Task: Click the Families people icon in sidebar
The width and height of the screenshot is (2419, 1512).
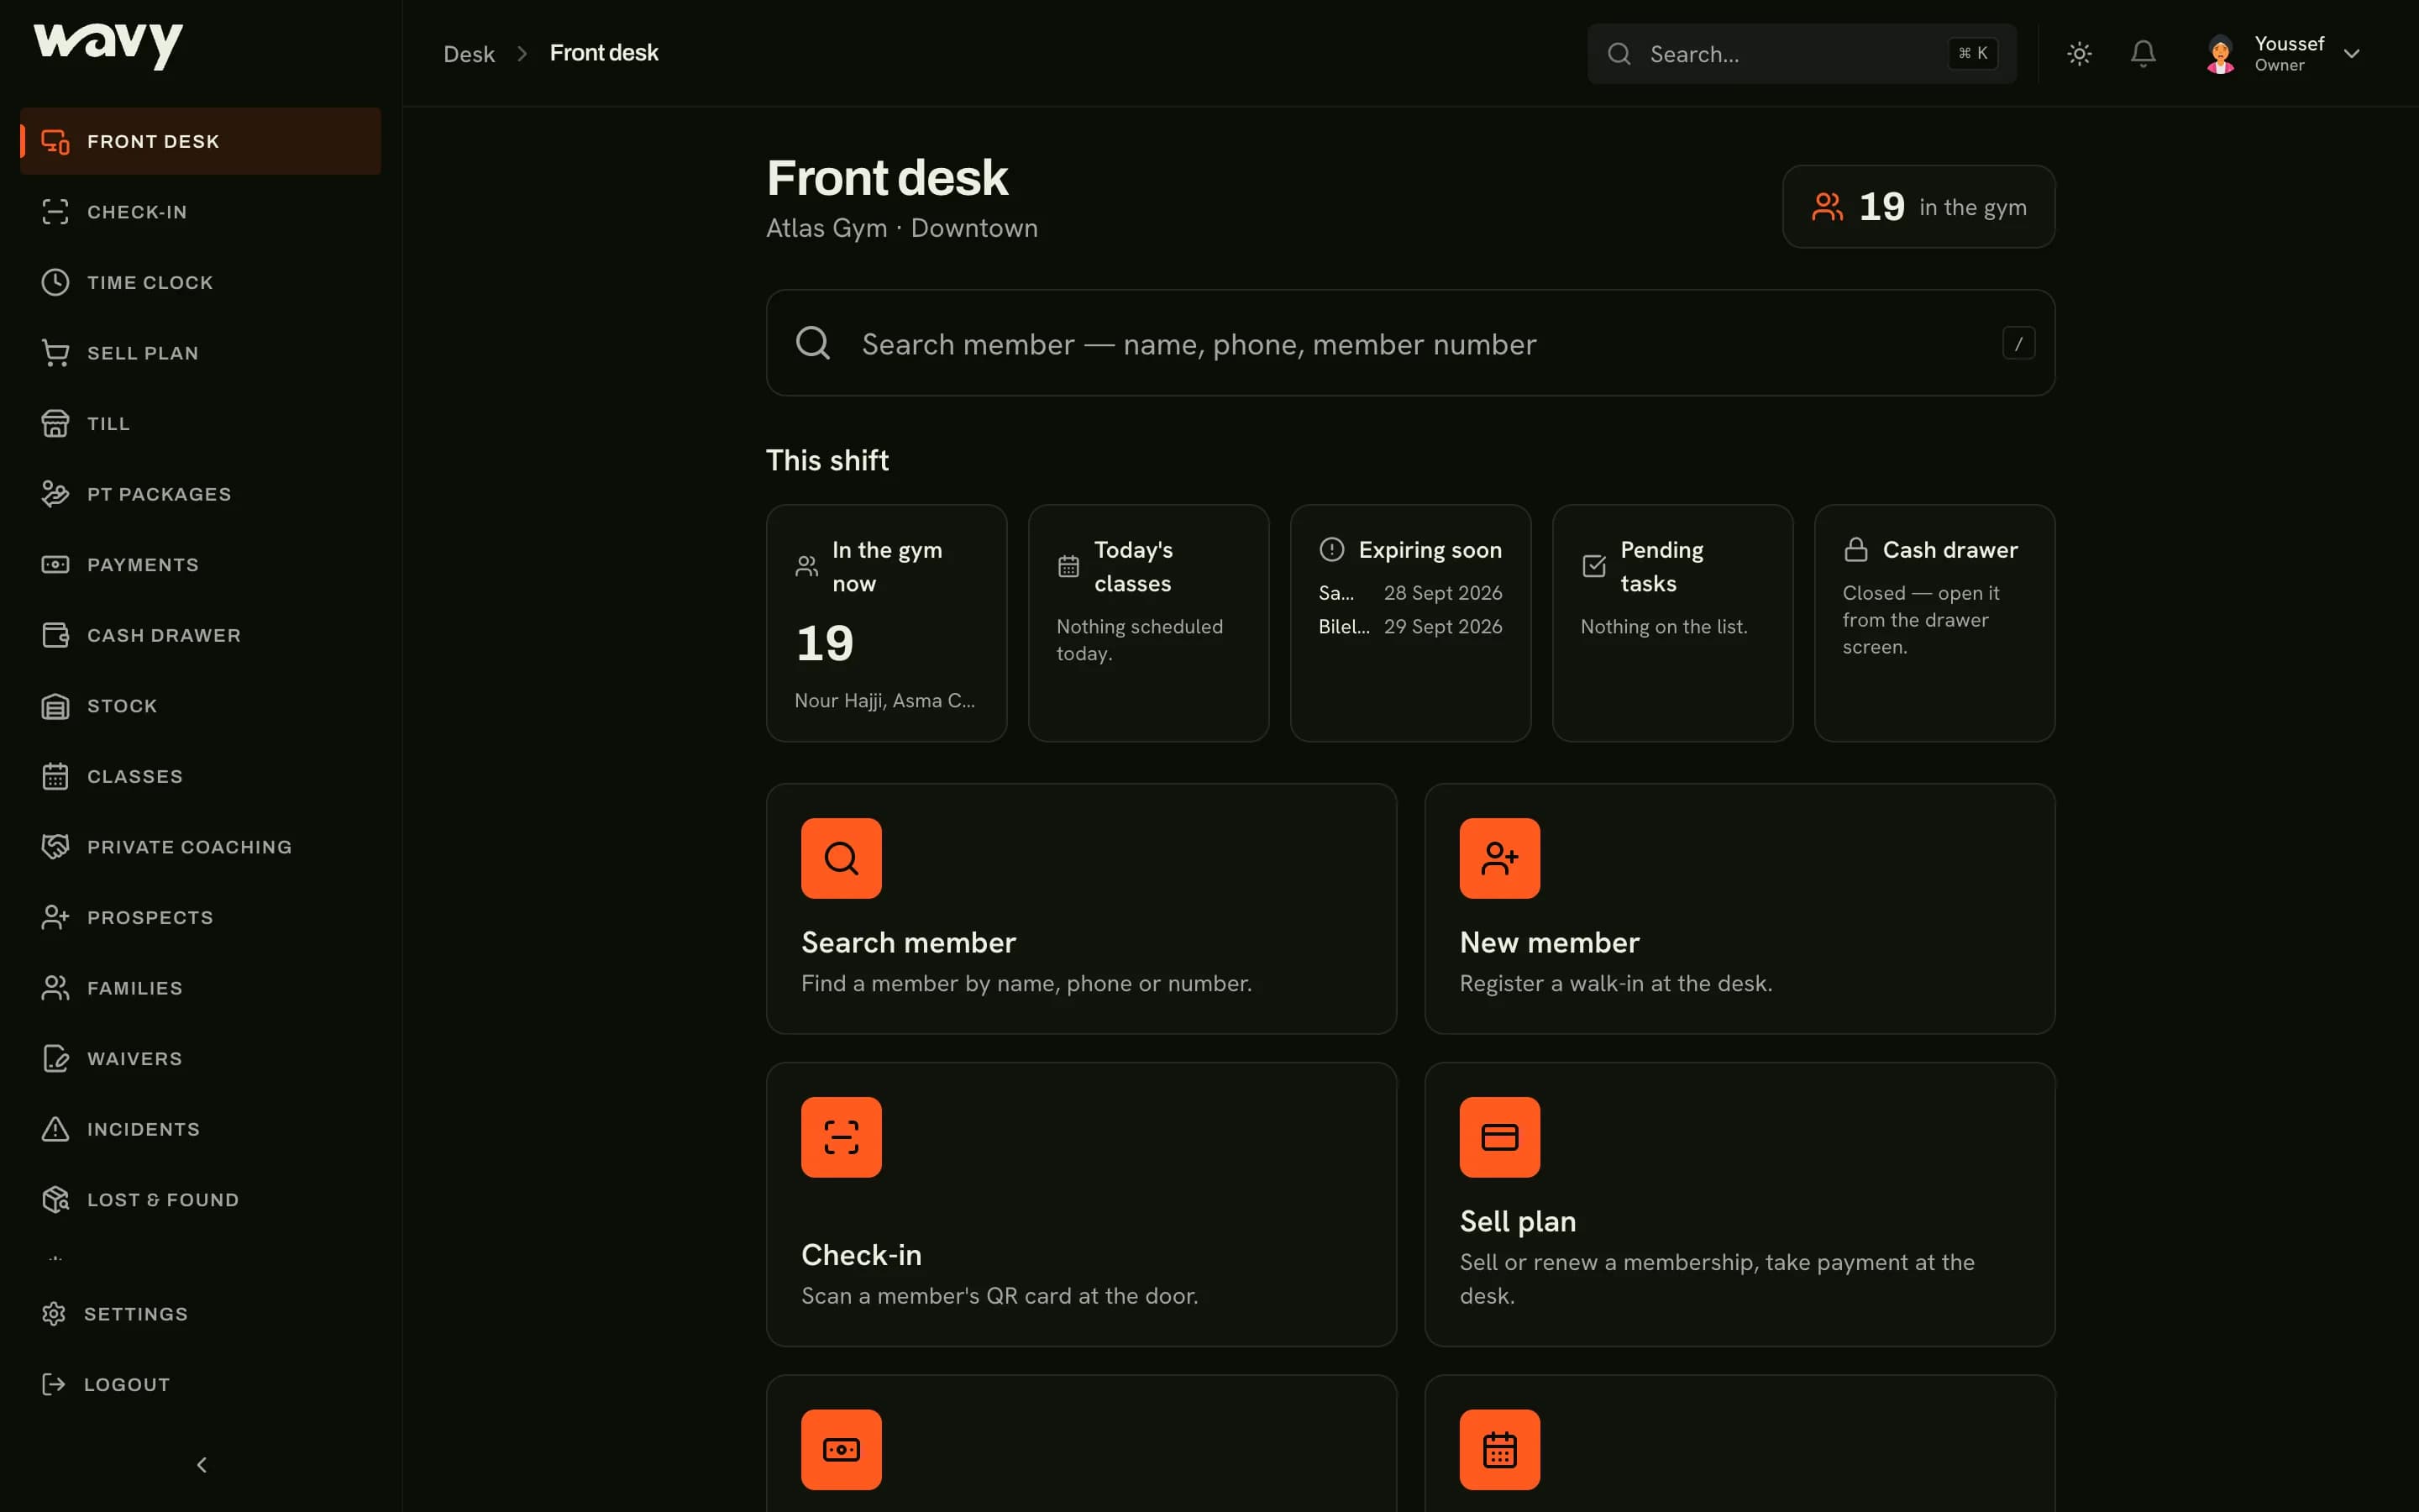Action: point(55,988)
